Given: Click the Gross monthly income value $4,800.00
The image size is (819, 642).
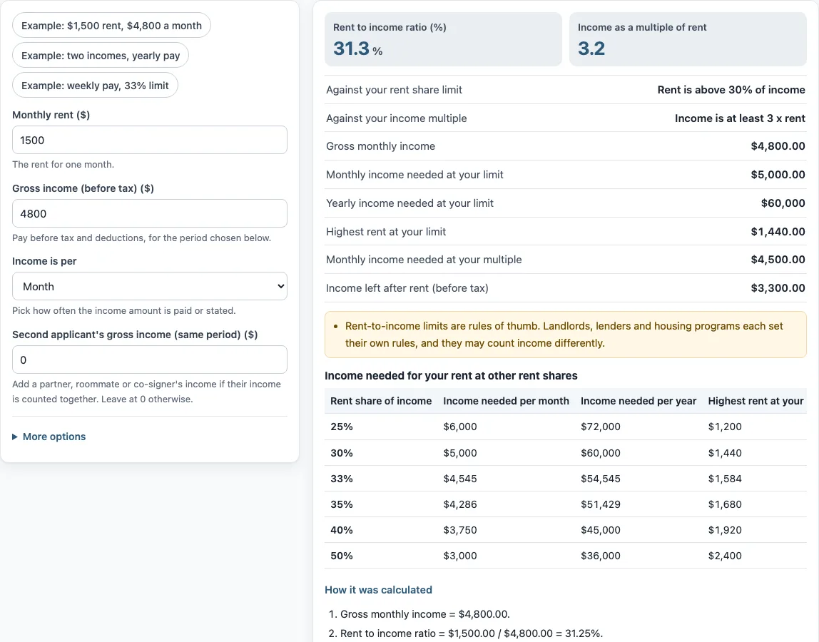Looking at the screenshot, I should coord(778,146).
